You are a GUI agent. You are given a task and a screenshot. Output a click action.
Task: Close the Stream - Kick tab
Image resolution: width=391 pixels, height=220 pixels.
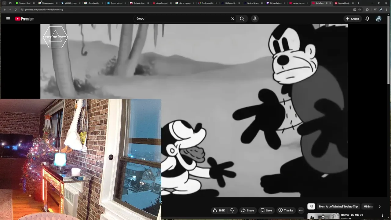click(34, 3)
